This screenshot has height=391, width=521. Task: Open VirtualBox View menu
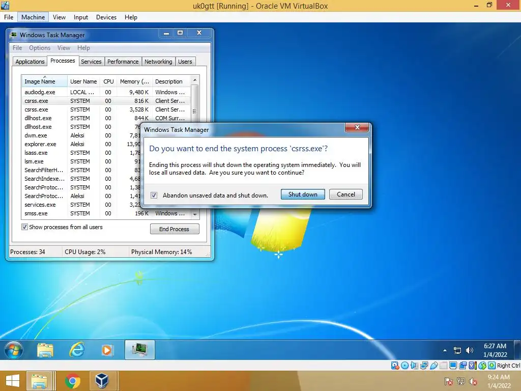click(59, 17)
